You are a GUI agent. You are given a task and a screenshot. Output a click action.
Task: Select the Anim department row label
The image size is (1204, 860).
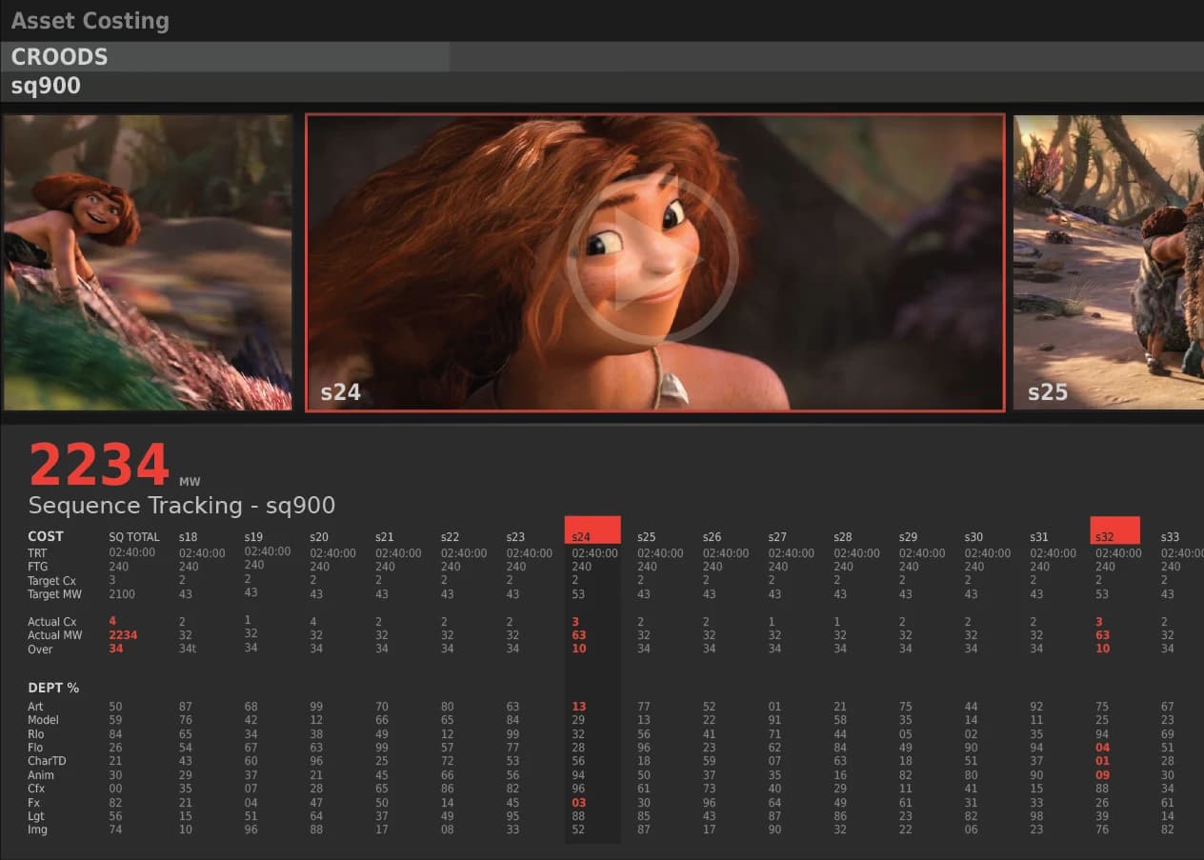(41, 775)
